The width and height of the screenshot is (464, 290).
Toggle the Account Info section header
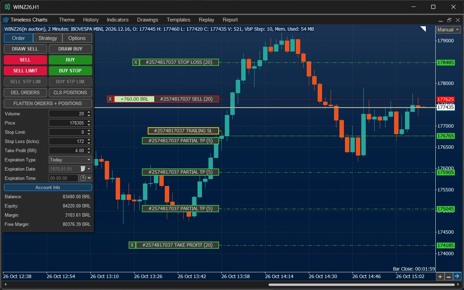(48, 187)
